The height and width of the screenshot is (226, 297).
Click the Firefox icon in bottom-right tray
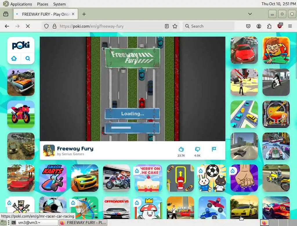[x=265, y=223]
